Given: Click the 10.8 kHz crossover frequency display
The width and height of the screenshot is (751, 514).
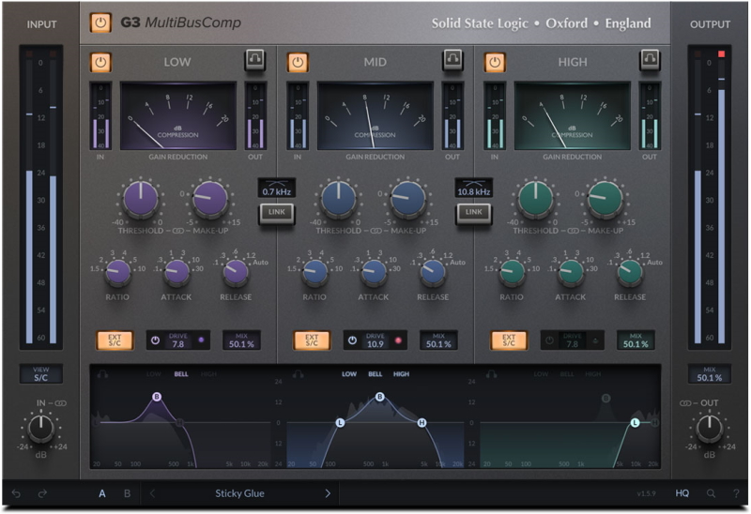Looking at the screenshot, I should tap(474, 188).
